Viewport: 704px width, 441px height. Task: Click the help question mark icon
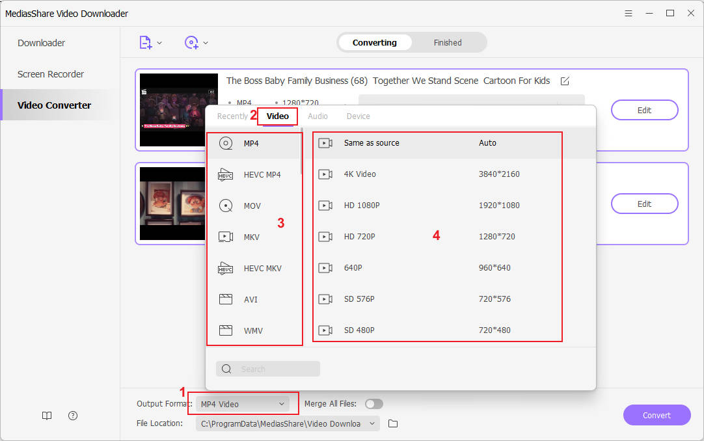(72, 415)
